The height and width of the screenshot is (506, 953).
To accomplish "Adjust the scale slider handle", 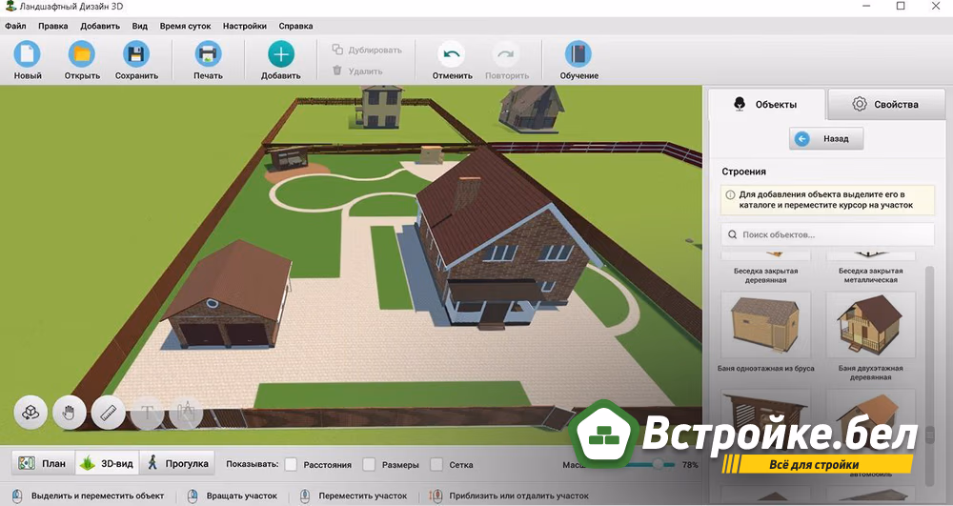I will point(658,464).
